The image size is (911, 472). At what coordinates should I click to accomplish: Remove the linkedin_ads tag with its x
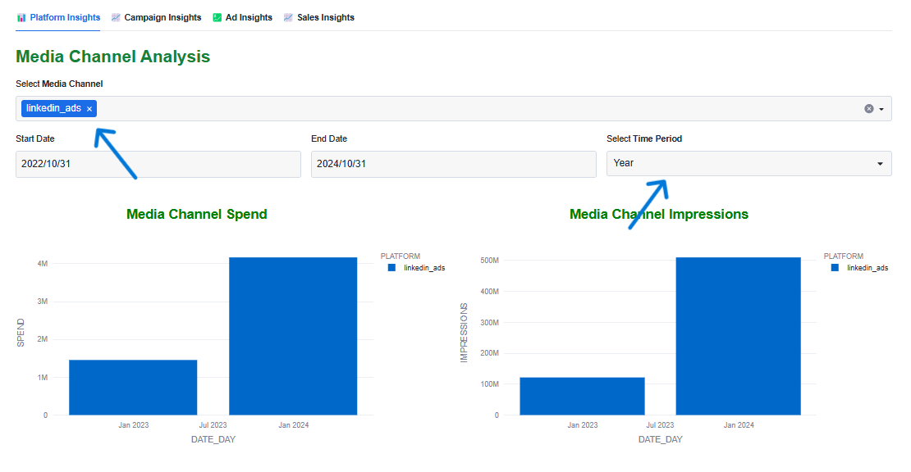coord(89,109)
